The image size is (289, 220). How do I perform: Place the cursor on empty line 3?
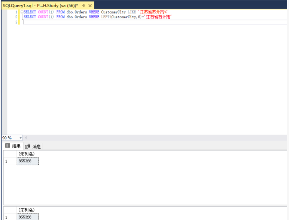(155, 22)
